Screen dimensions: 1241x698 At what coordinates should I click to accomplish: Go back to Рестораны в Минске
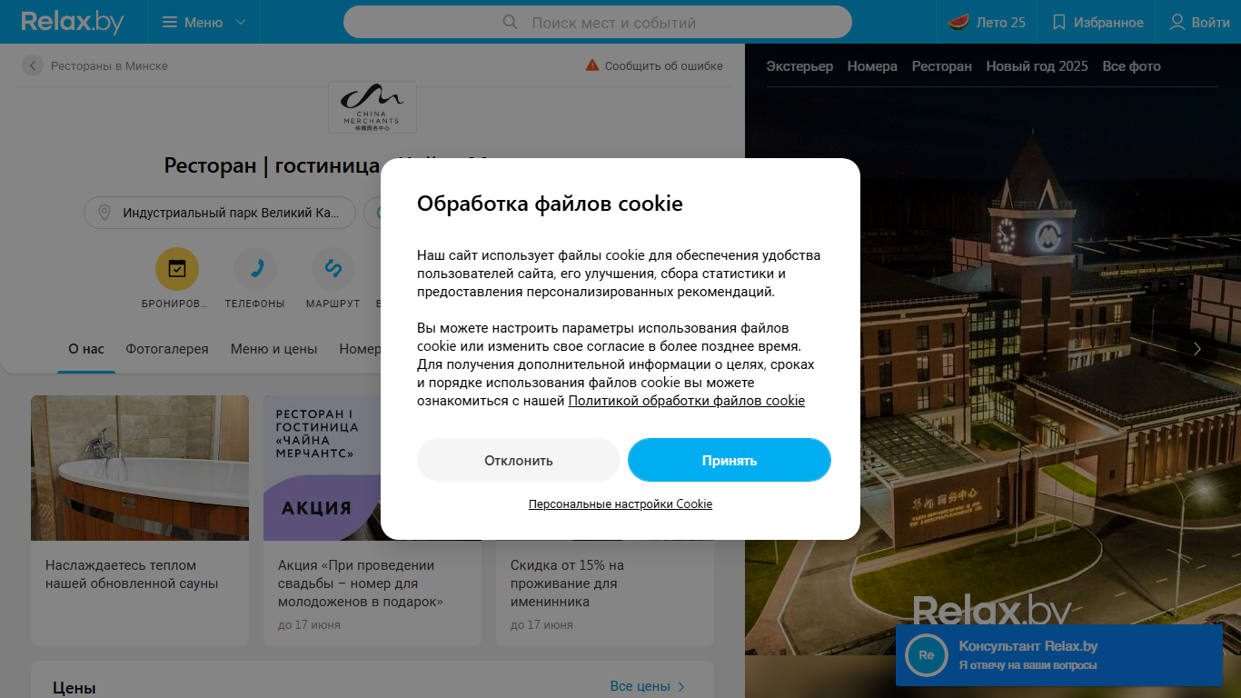(96, 65)
